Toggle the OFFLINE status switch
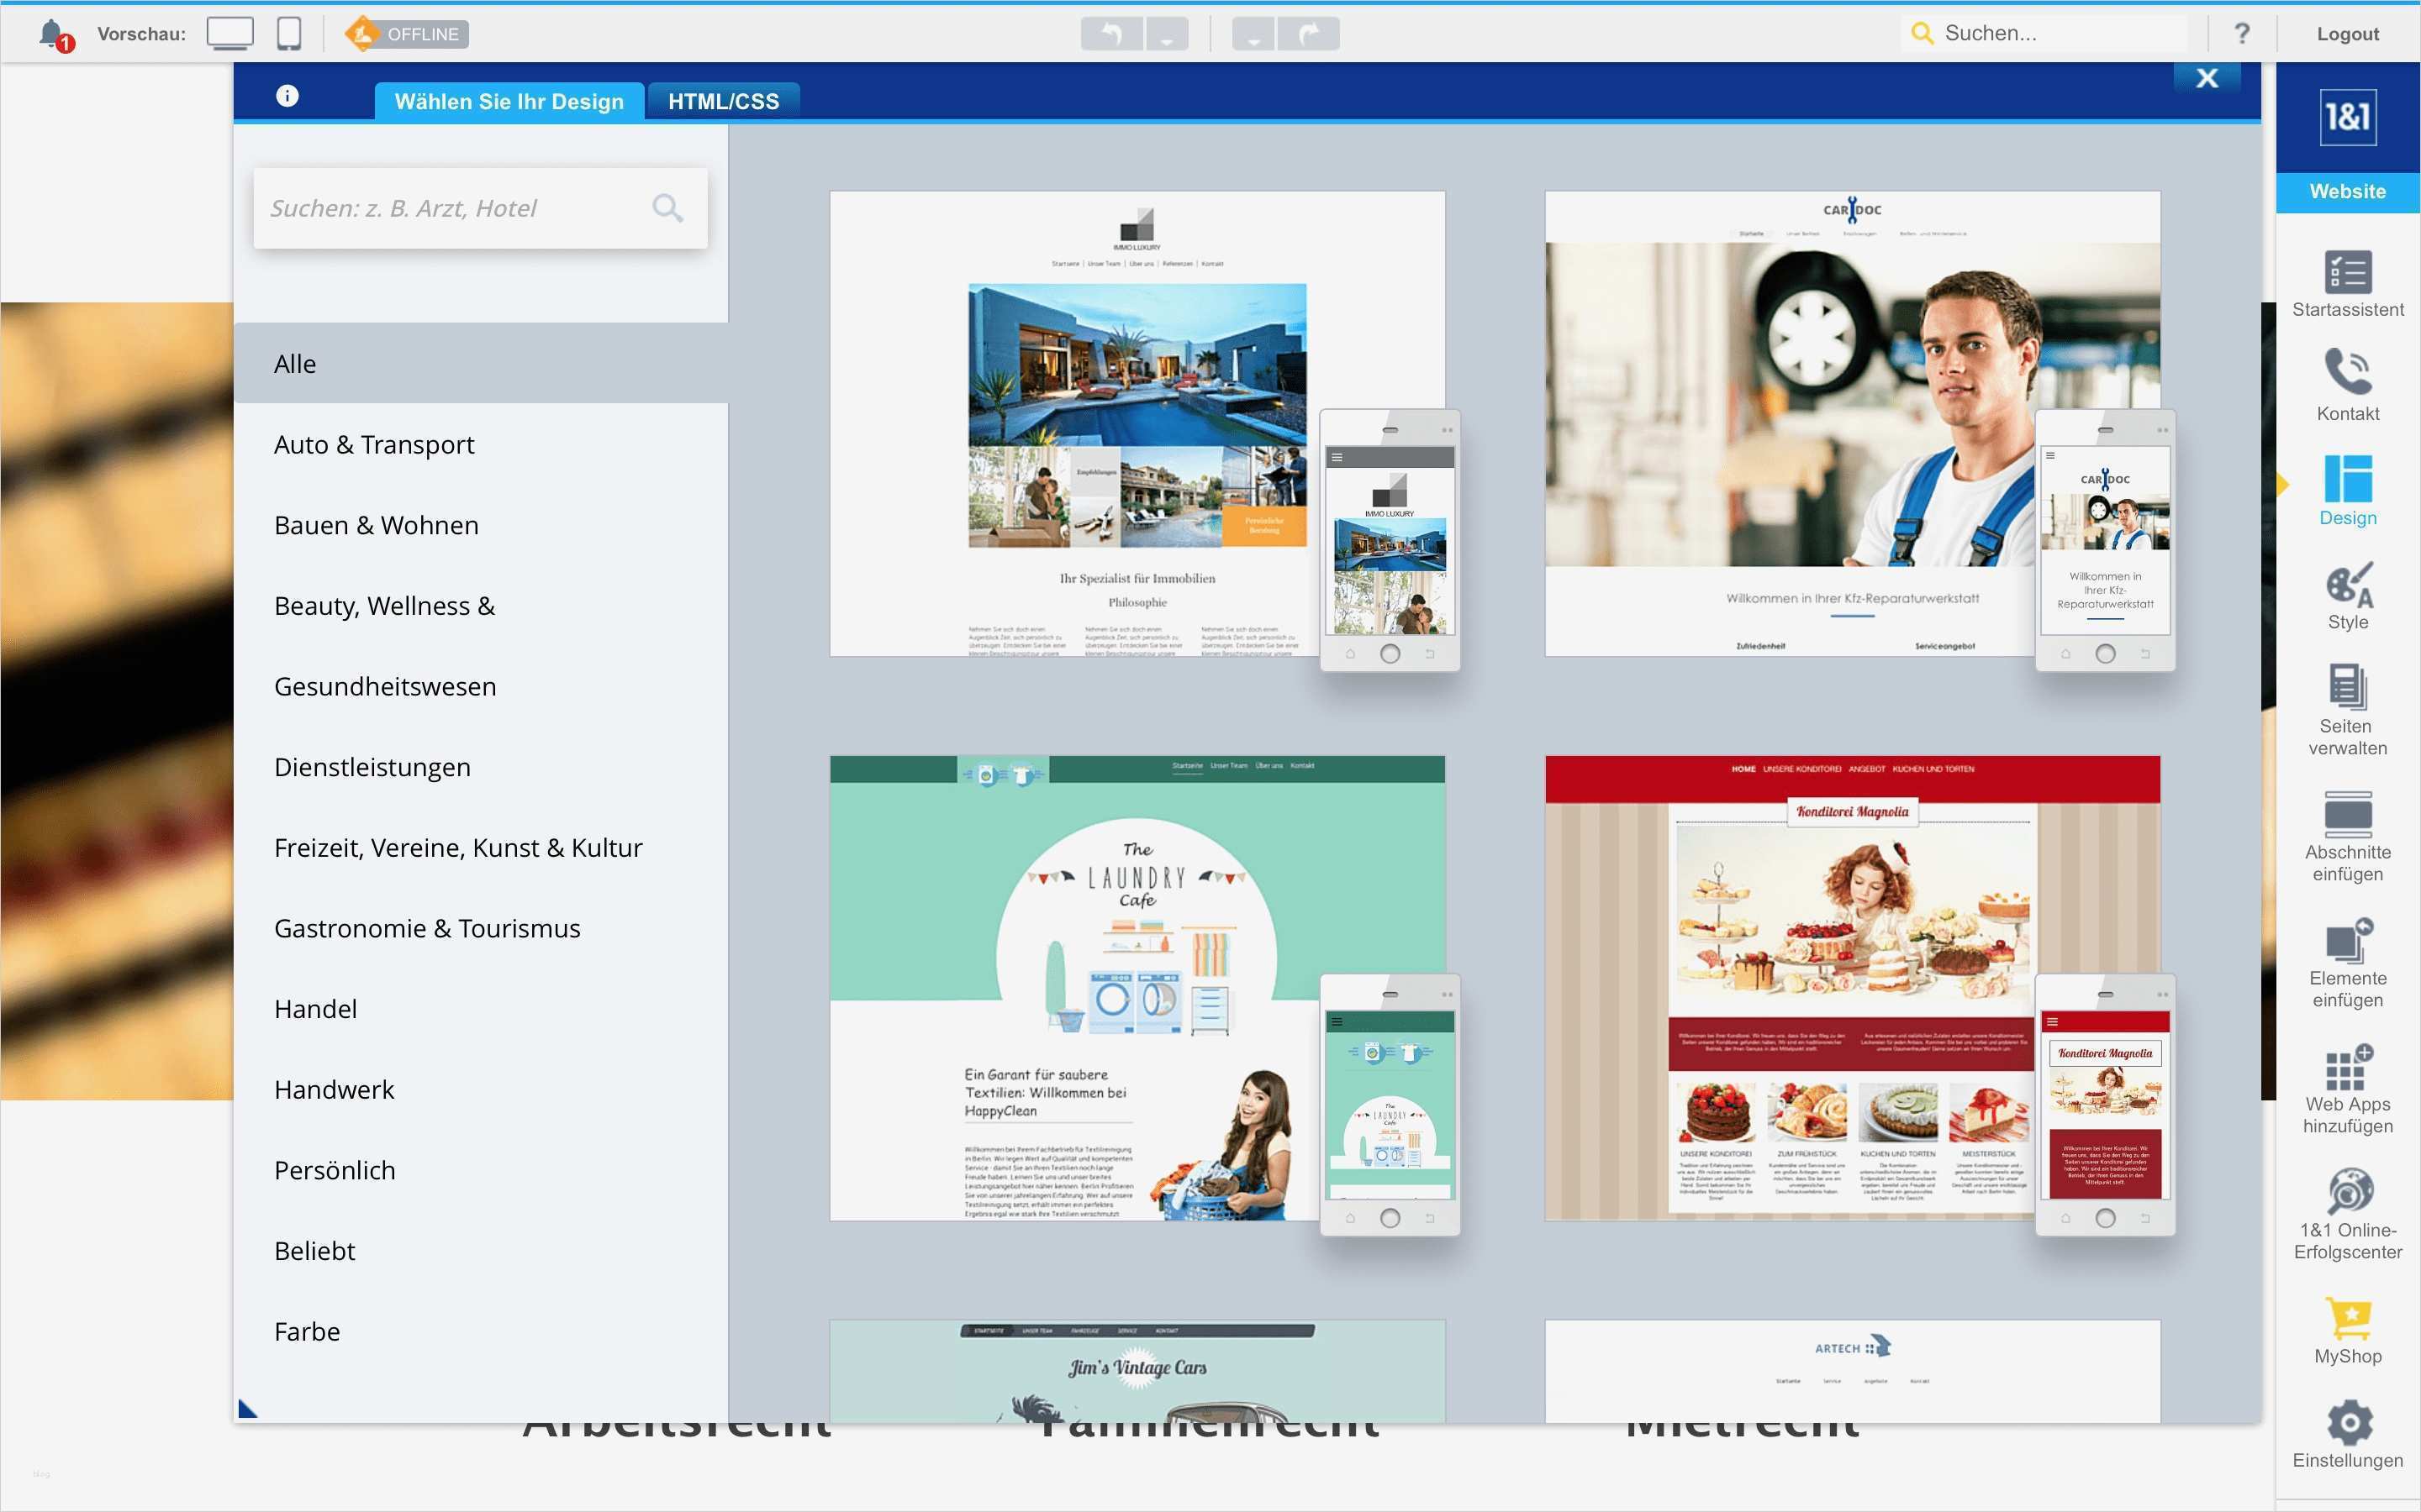This screenshot has height=1512, width=2421. [x=404, y=33]
